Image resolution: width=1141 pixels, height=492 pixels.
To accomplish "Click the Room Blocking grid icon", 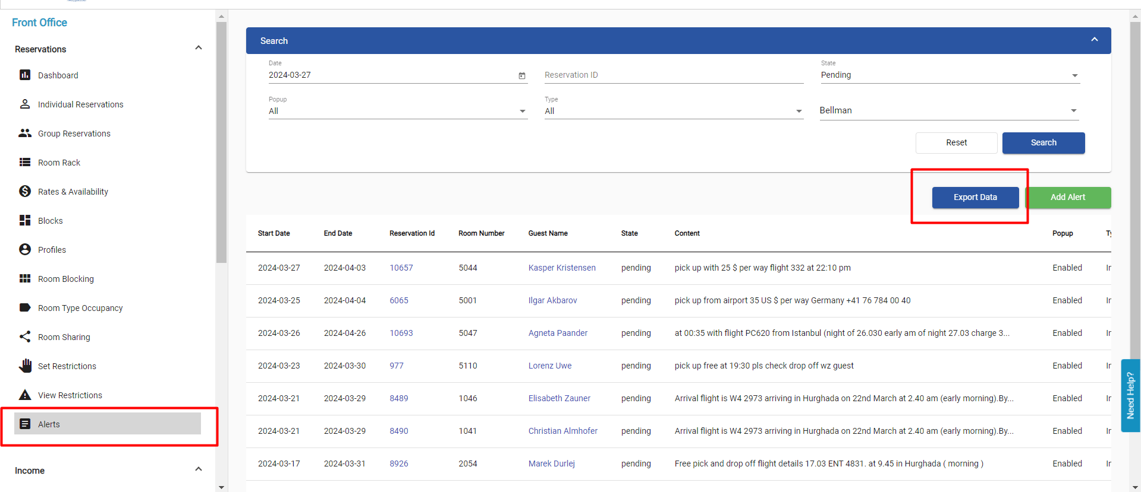I will coord(25,278).
